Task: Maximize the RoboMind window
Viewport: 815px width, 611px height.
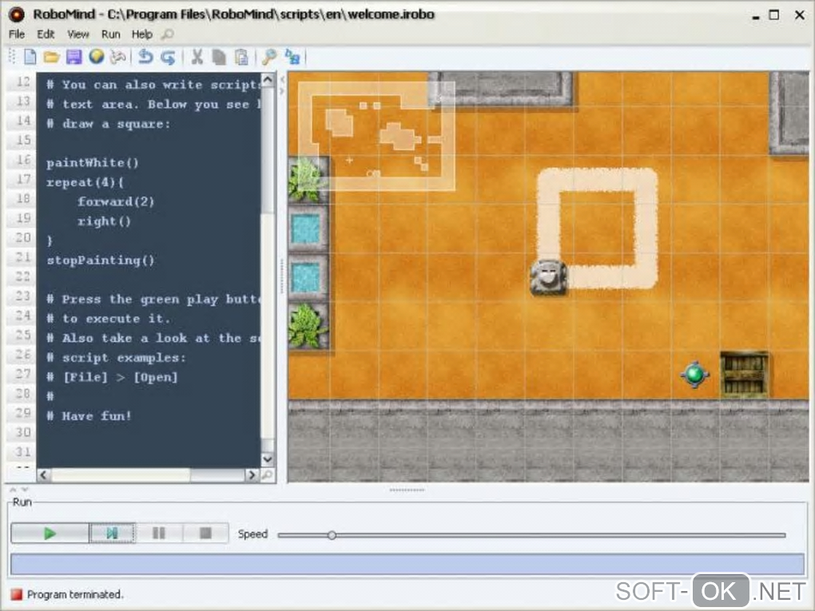Action: pos(774,14)
